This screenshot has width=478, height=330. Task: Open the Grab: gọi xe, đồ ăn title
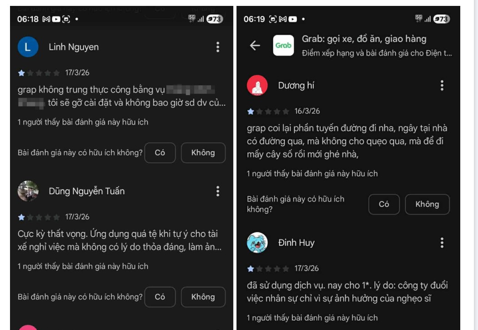click(364, 39)
